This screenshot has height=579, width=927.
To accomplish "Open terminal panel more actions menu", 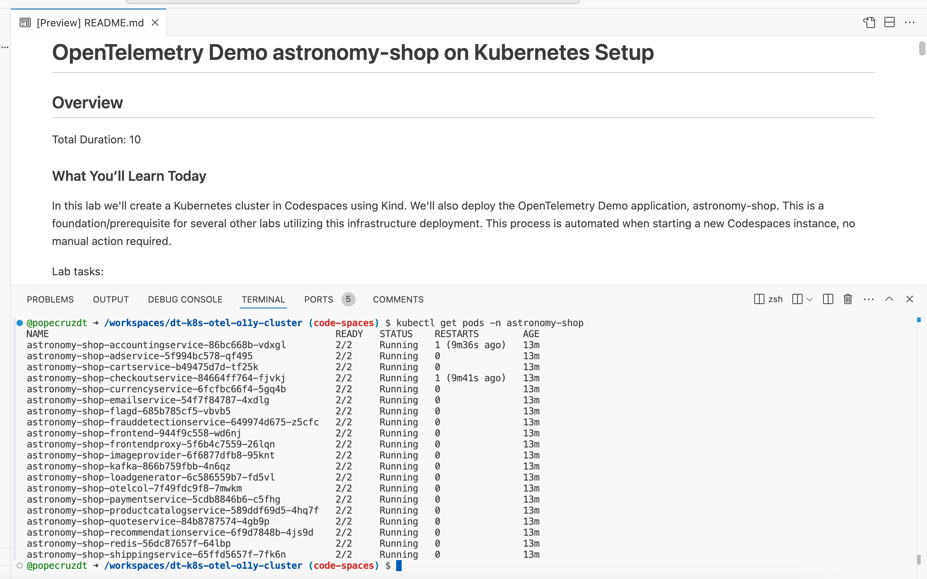I will 869,299.
